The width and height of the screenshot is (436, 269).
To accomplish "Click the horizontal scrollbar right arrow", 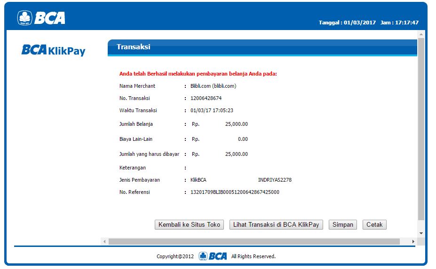I will [x=413, y=241].
